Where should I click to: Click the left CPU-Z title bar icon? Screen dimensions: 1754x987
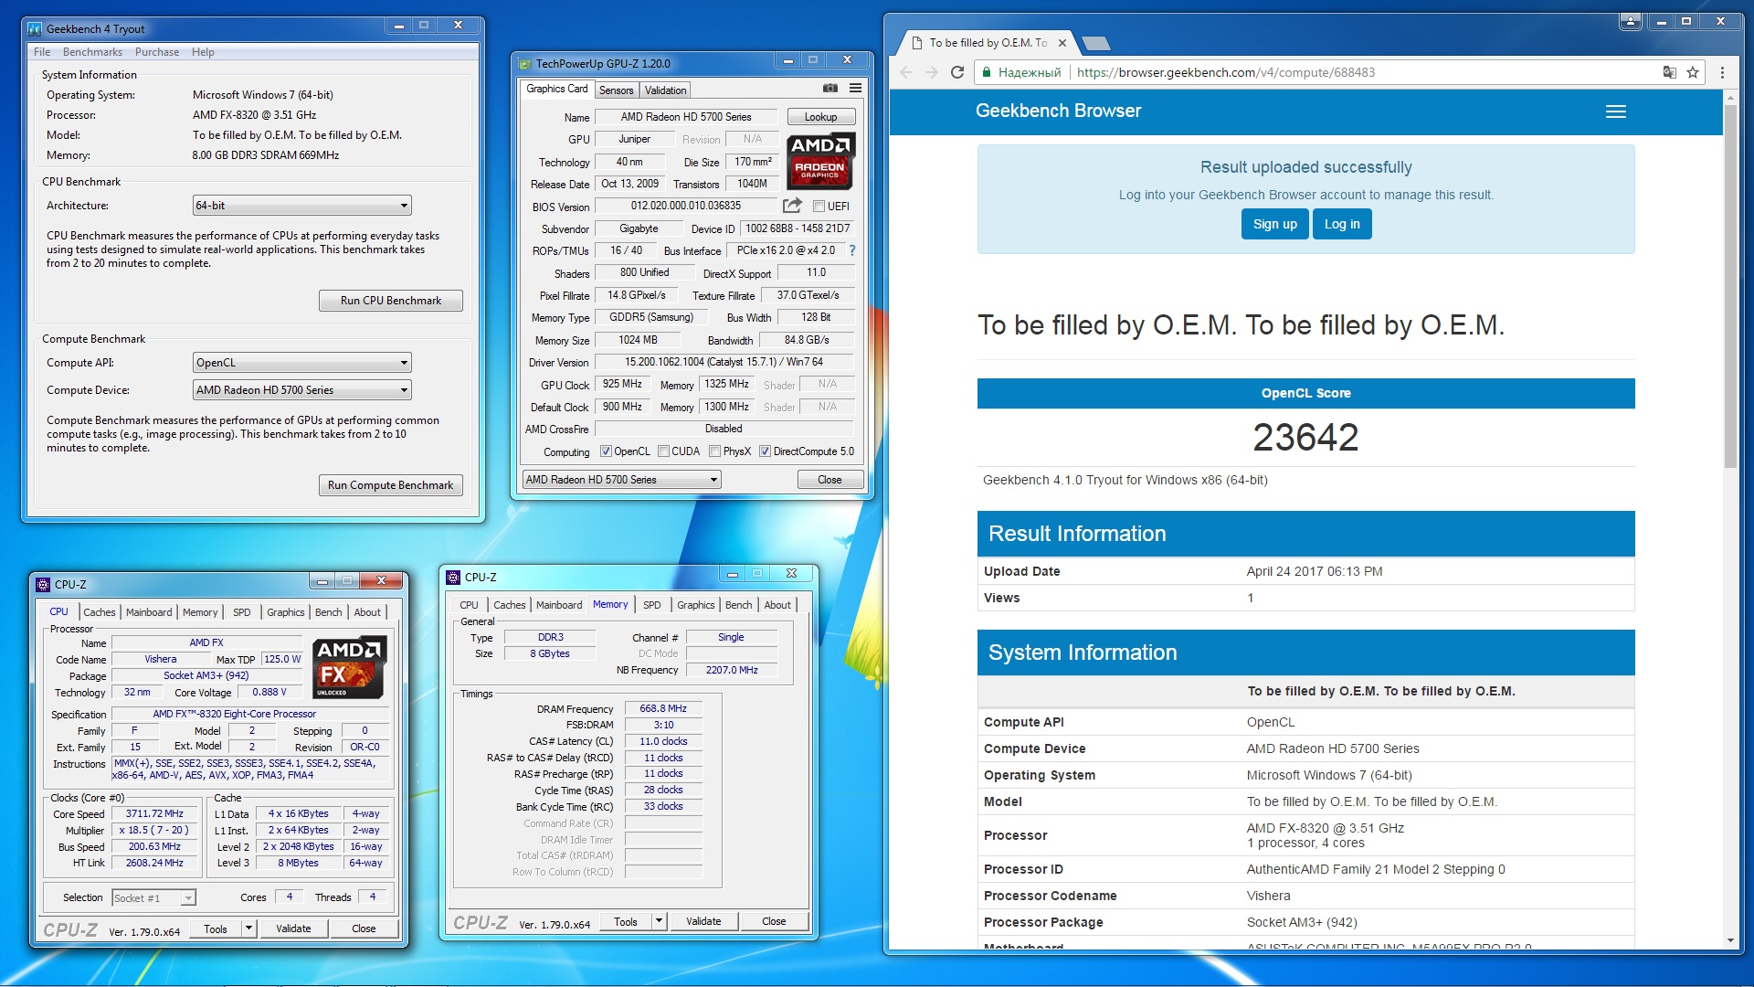[43, 585]
